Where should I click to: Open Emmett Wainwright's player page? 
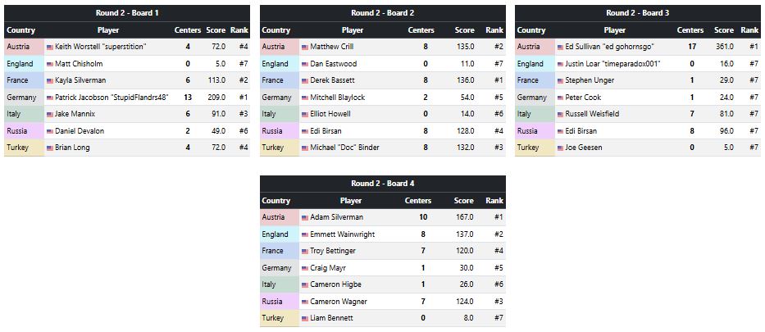tap(343, 234)
